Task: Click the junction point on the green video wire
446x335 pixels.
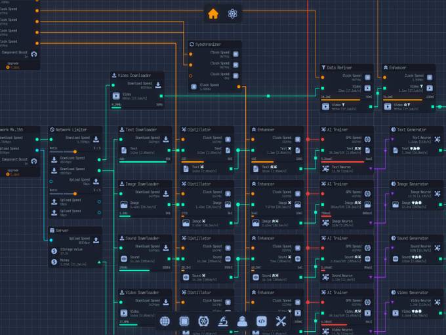Action: tap(268, 96)
